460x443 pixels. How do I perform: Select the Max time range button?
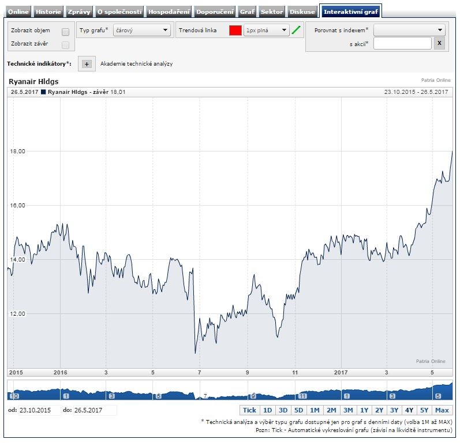pos(442,410)
